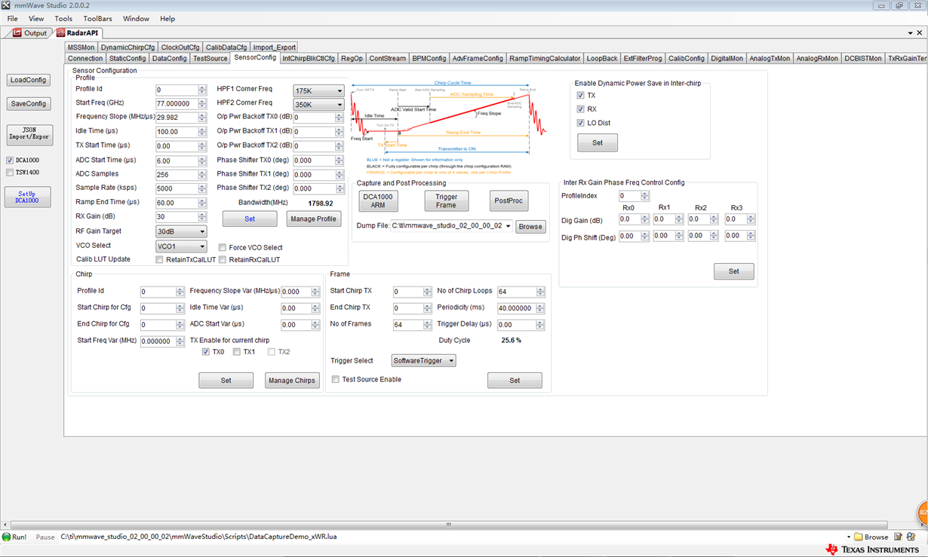Open the HPF2 Corner Freq dropdown
The image size is (928, 557).
point(318,105)
